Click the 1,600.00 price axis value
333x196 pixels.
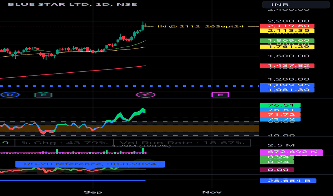tap(289, 56)
